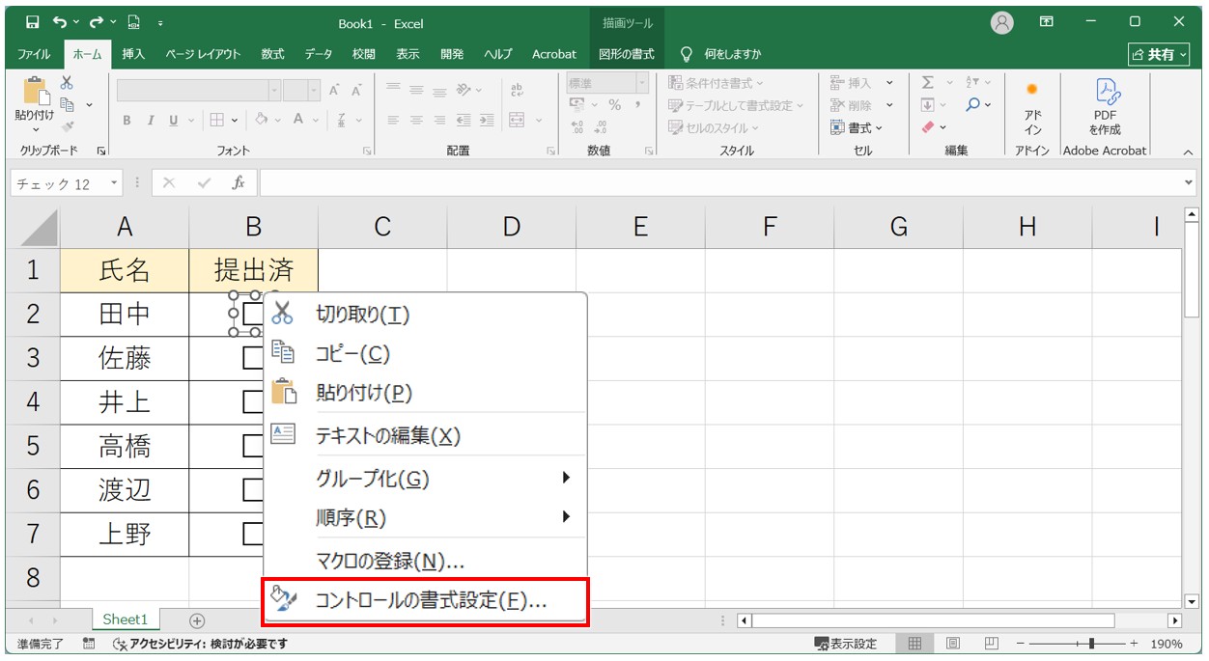This screenshot has height=661, width=1209.
Task: Click the Ribbon Display Options icon
Action: pos(1047,22)
